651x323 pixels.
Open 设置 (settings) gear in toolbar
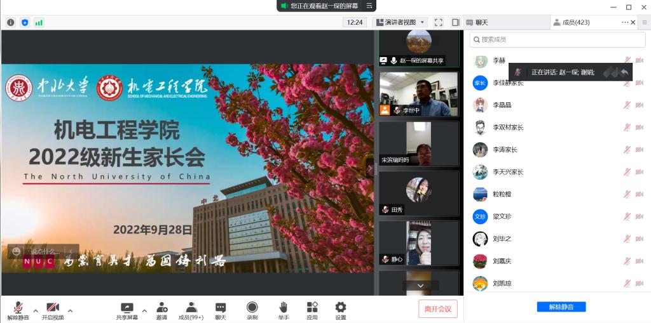coord(341,309)
